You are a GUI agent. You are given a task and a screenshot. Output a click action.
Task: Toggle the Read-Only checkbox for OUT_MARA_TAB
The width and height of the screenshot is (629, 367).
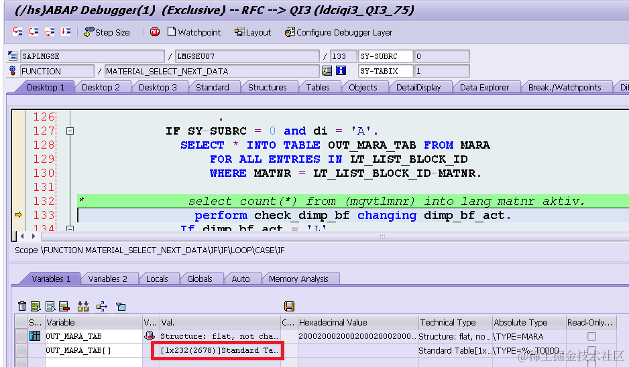591,336
